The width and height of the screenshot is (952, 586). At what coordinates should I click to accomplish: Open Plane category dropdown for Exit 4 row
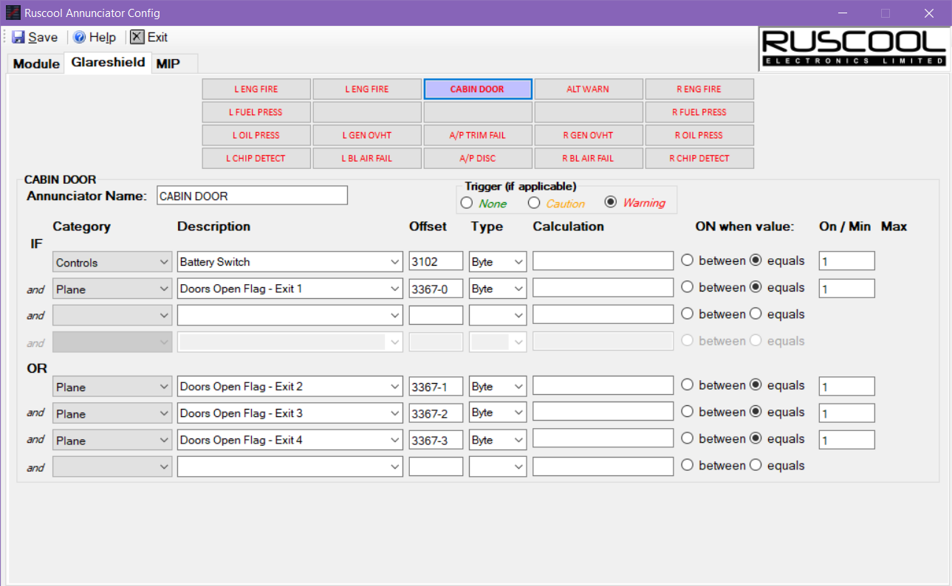(112, 441)
